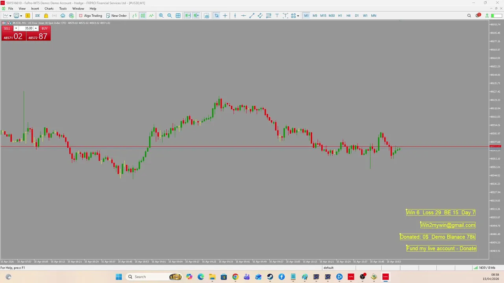This screenshot has height=283, width=504.
Task: Open Google Chrome from the taskbar
Action: coord(235,277)
